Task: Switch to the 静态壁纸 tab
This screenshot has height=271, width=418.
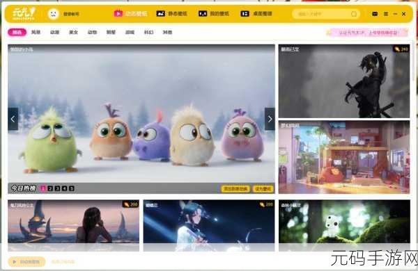Action: pos(171,14)
